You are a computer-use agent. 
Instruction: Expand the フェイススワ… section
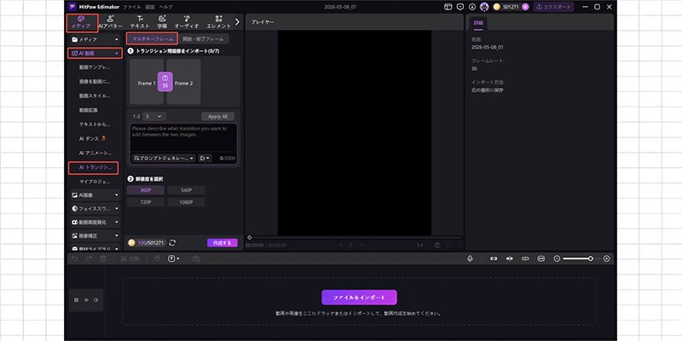(x=95, y=209)
